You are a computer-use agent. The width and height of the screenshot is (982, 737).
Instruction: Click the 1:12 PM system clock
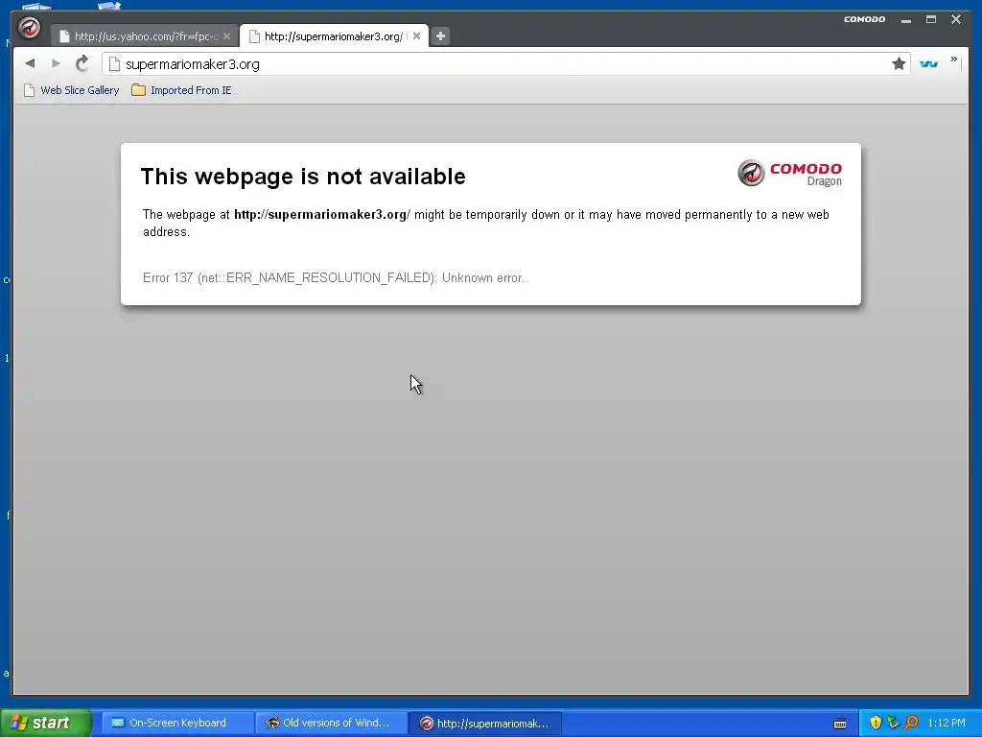[947, 723]
